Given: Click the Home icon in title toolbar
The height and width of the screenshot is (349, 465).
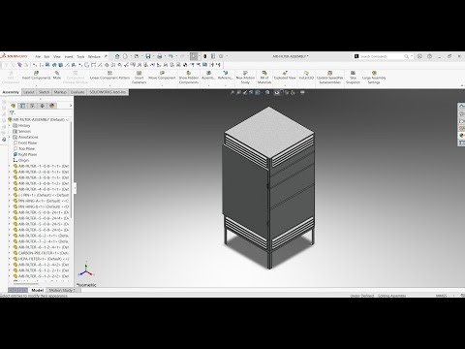Looking at the screenshot, I should tap(117, 56).
